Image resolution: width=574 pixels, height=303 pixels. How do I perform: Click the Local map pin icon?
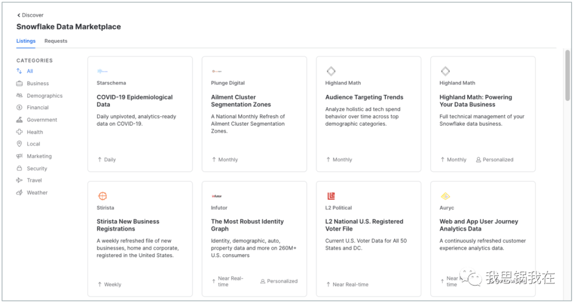[x=20, y=144]
